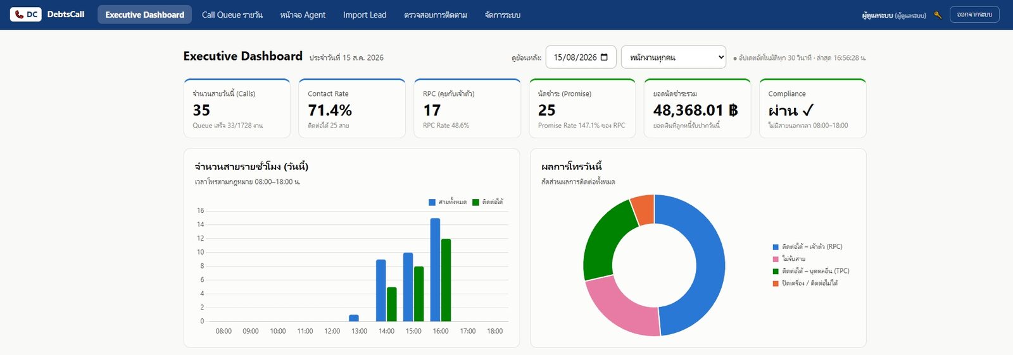Image resolution: width=1013 pixels, height=355 pixels.
Task: Click the ออกจากระบบ logout button
Action: pyautogui.click(x=974, y=15)
